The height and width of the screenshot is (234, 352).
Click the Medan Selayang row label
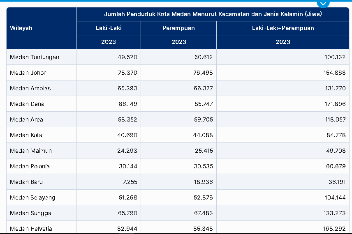tap(32, 197)
